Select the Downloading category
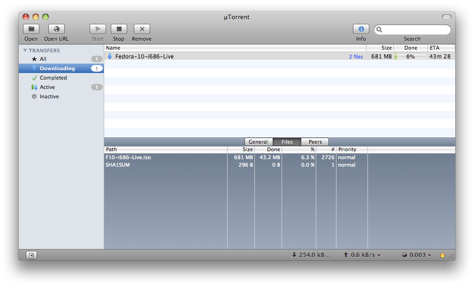Viewport: 474px width, 286px height. coord(61,68)
